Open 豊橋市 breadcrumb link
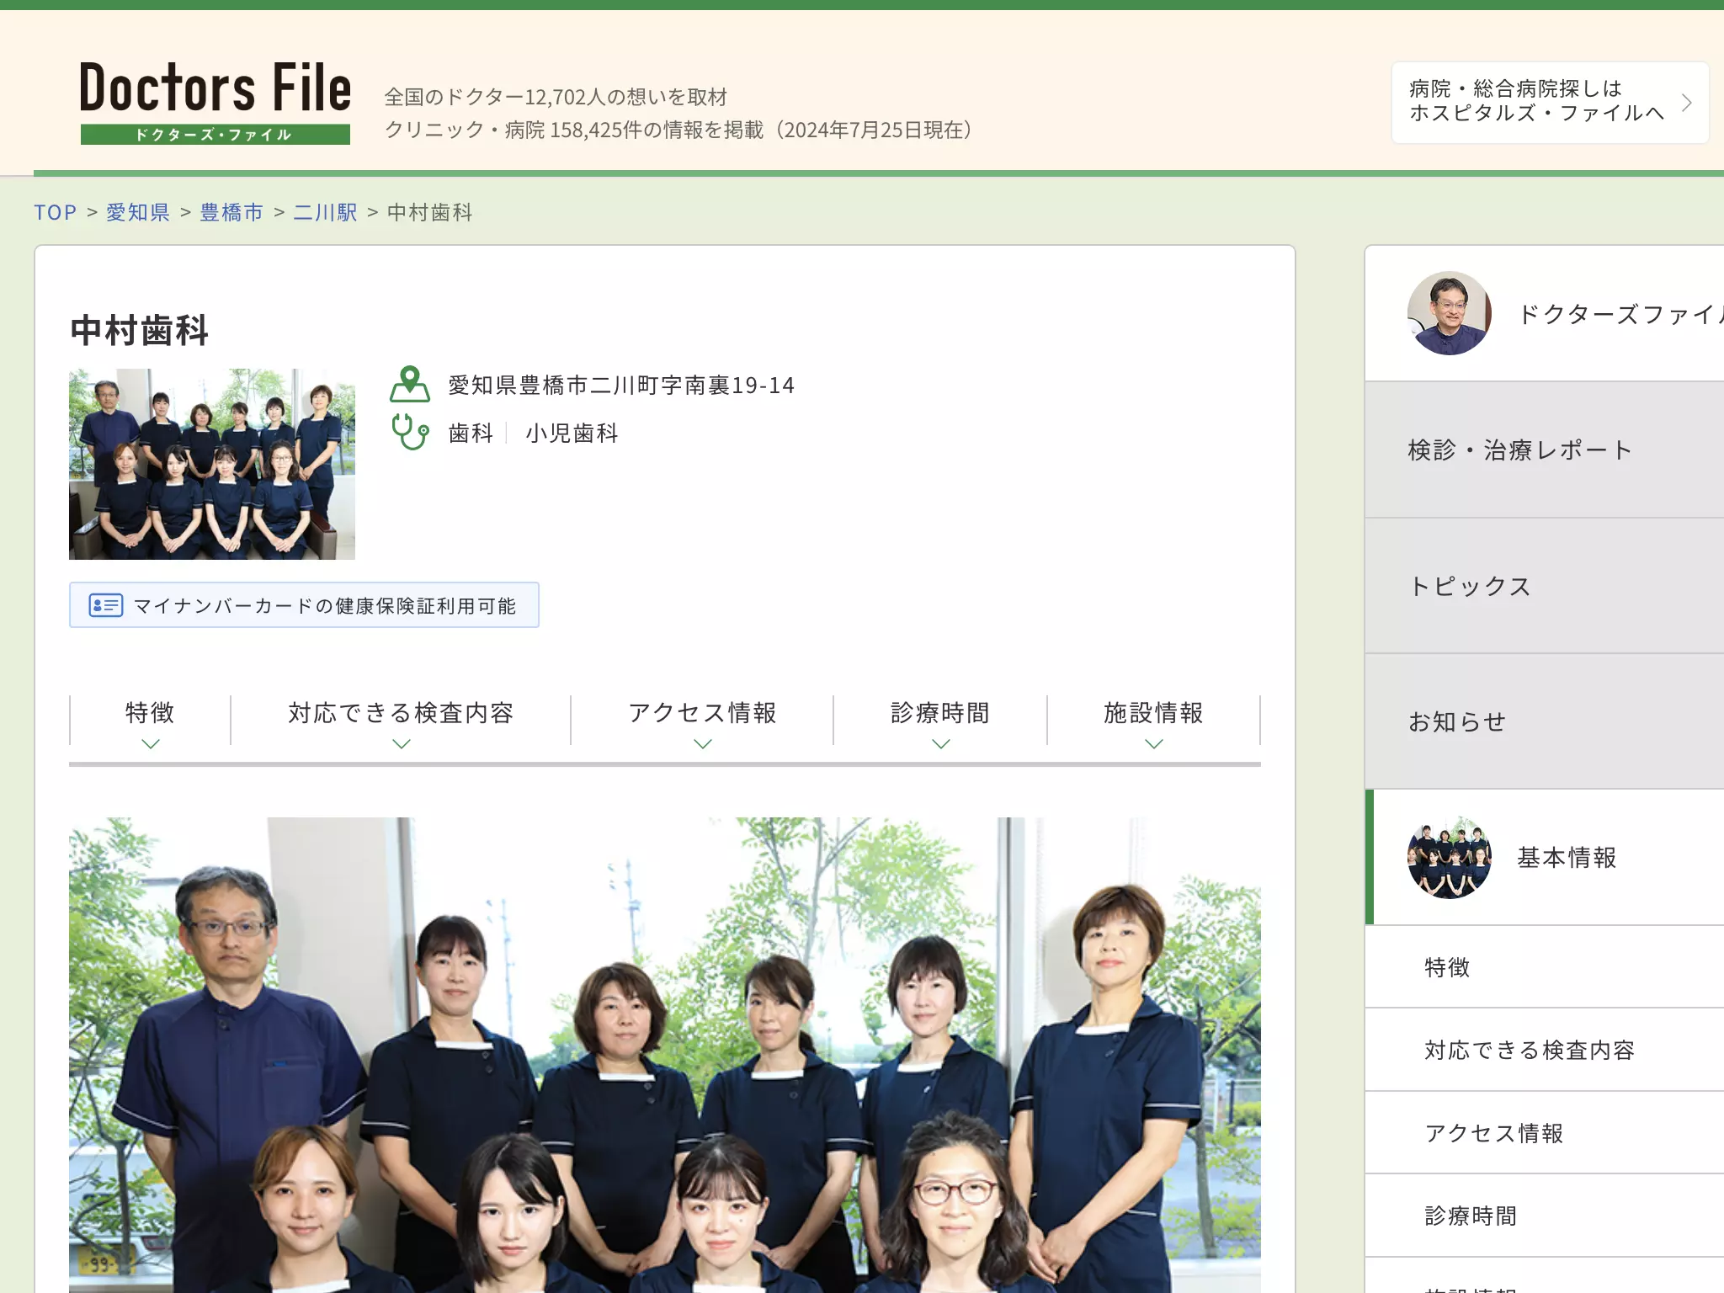Screen dimensions: 1724x1293 coord(231,212)
